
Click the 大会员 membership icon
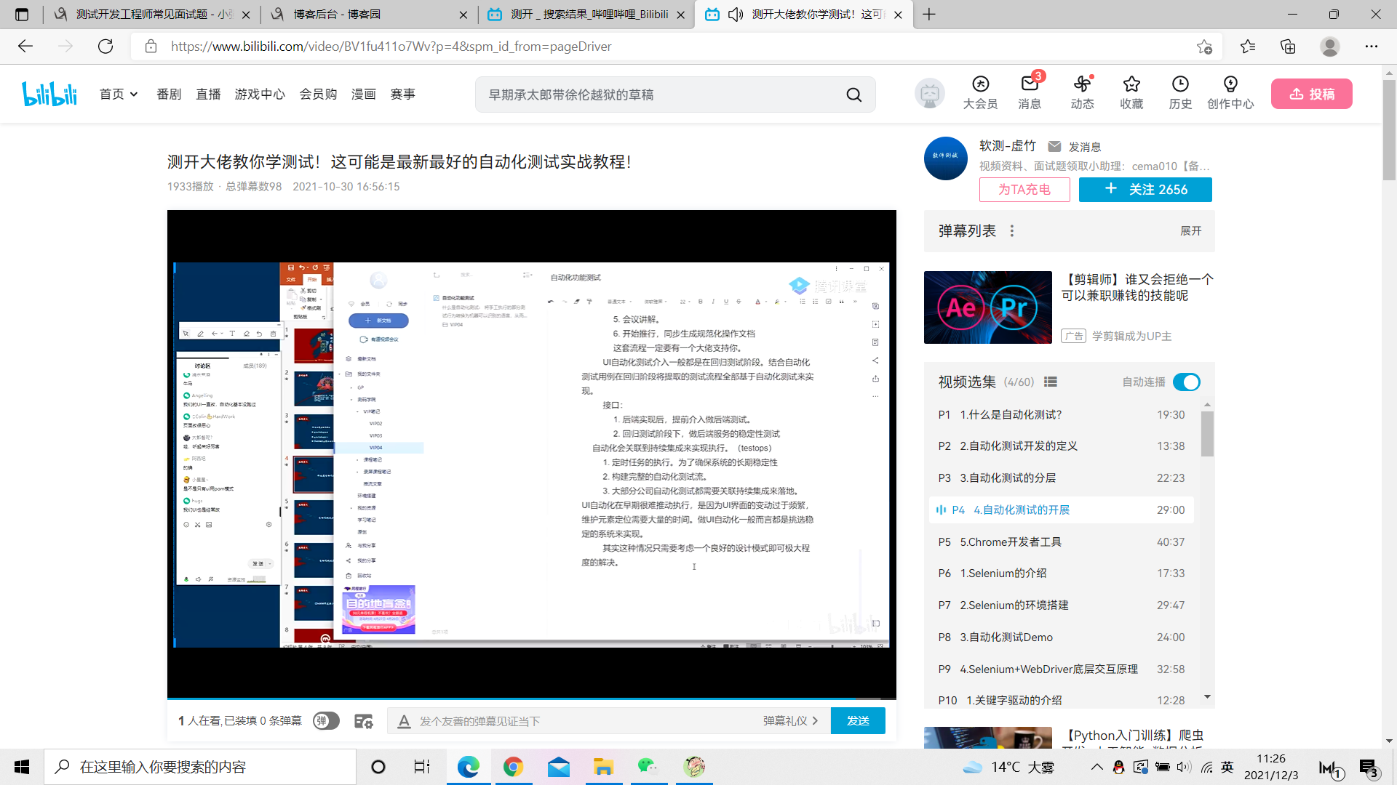point(980,85)
